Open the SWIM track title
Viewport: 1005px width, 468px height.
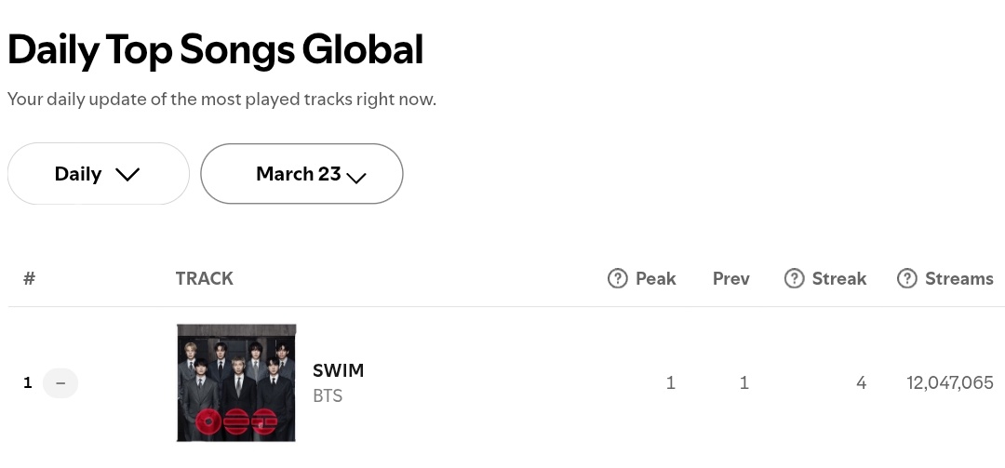click(339, 370)
